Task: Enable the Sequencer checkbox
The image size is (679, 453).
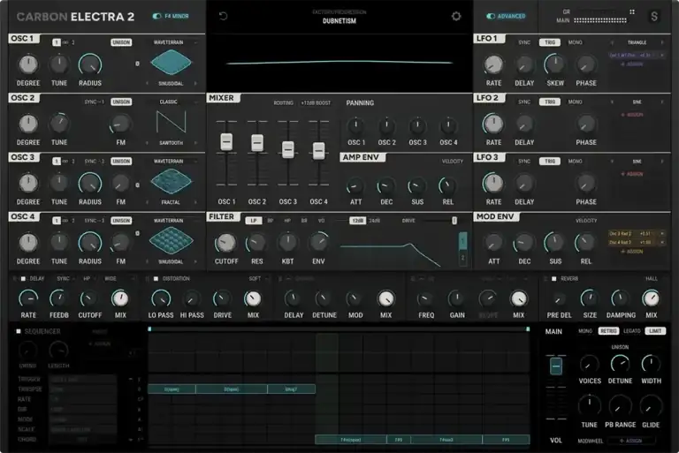Action: coord(19,331)
